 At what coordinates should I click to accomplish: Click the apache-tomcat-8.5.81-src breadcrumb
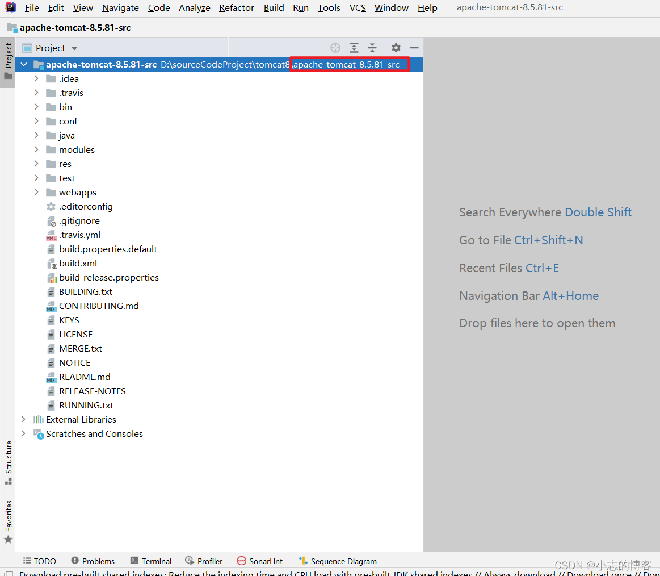coord(75,28)
